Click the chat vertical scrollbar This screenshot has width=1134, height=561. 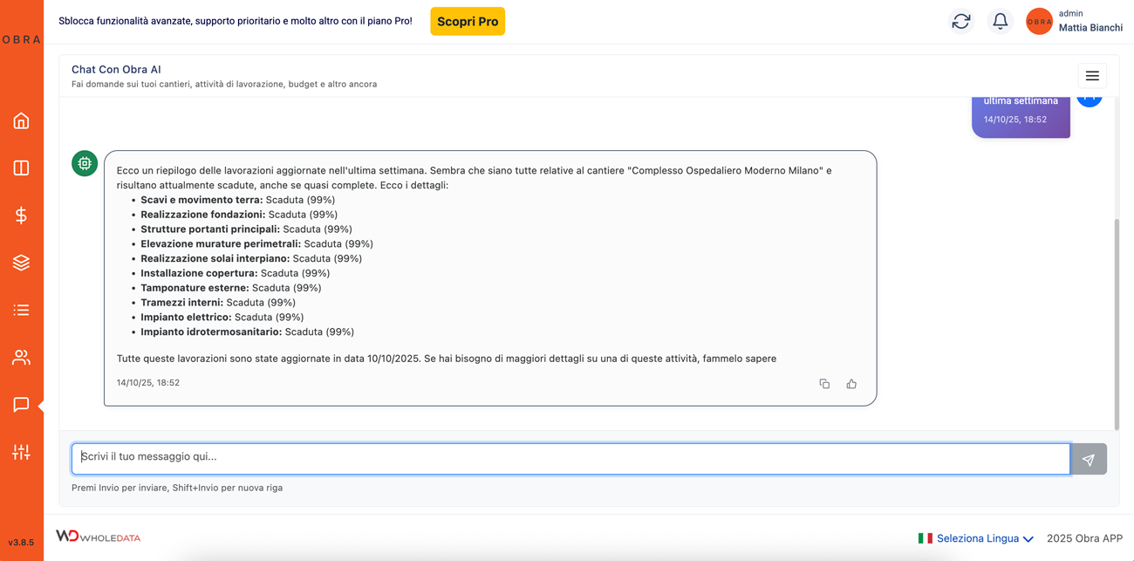1117,323
